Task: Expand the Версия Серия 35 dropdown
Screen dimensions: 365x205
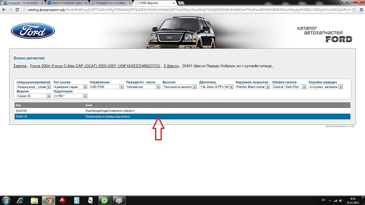Action: 34,96
